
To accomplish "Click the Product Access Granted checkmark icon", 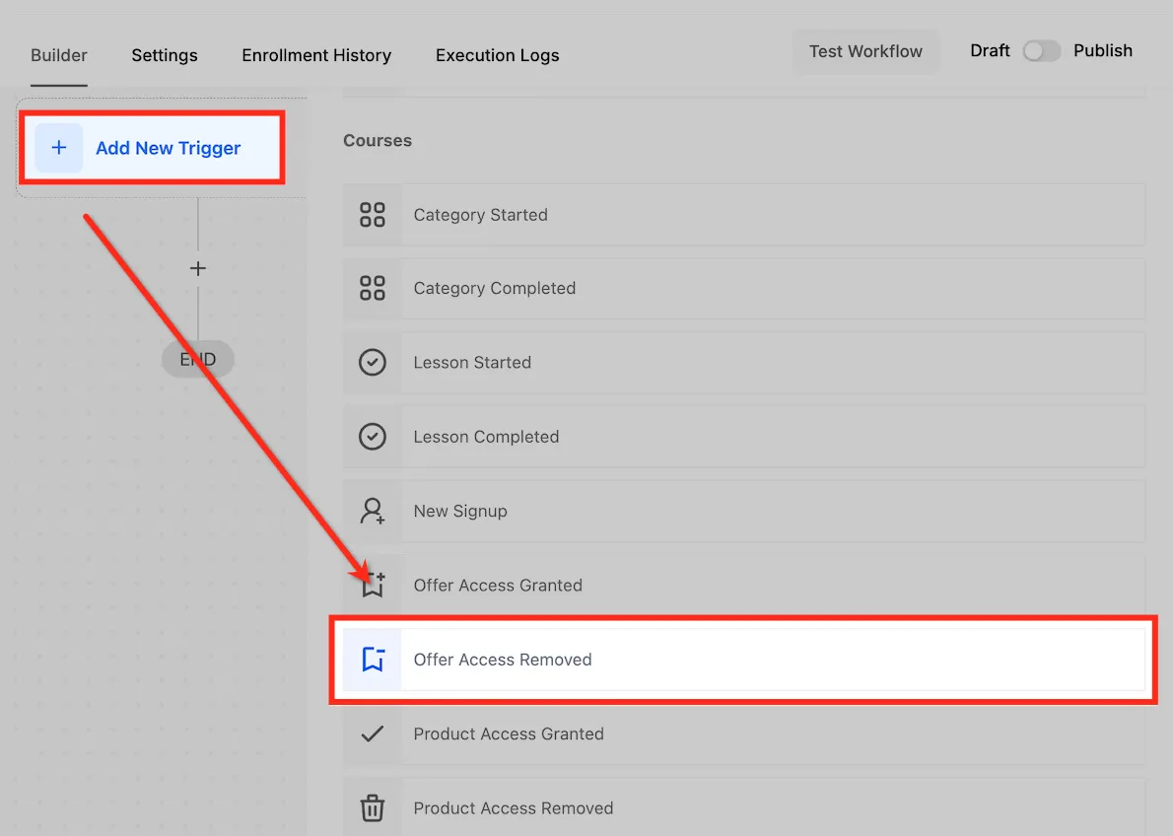I will [x=372, y=733].
